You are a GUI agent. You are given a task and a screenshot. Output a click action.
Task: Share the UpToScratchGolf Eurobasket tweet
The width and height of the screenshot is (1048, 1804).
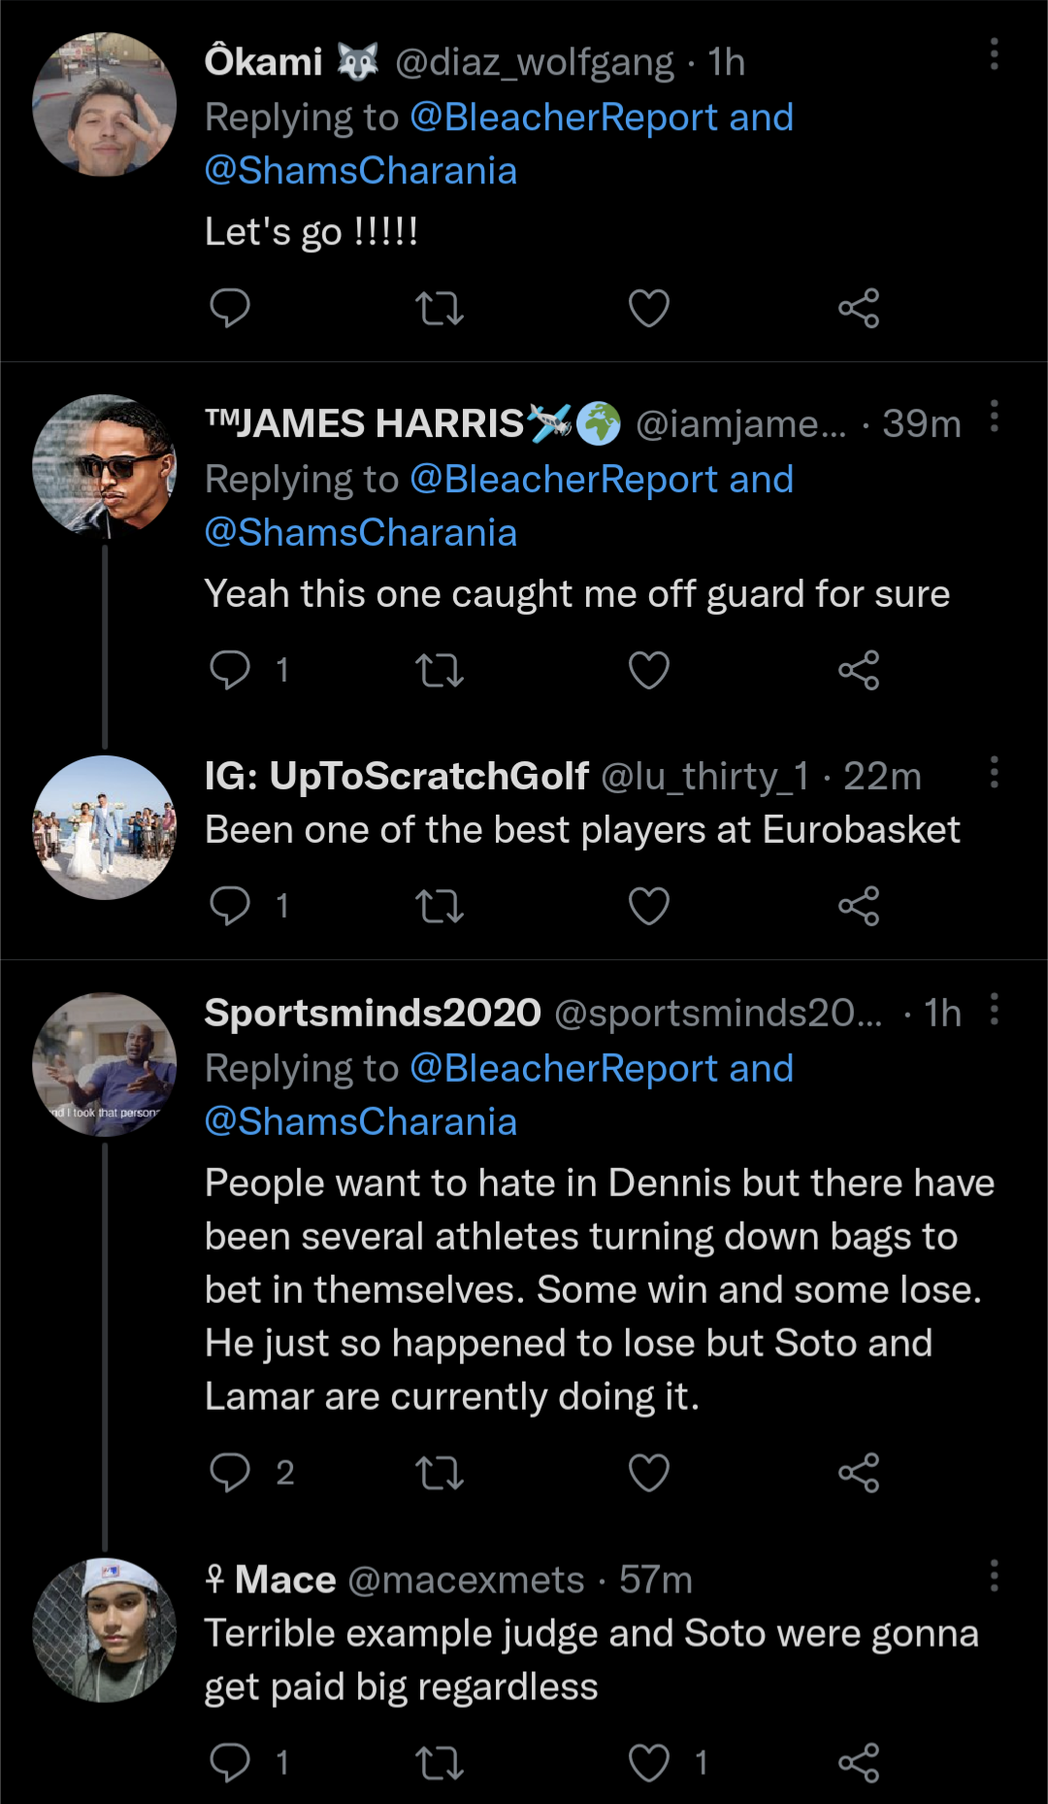859,906
